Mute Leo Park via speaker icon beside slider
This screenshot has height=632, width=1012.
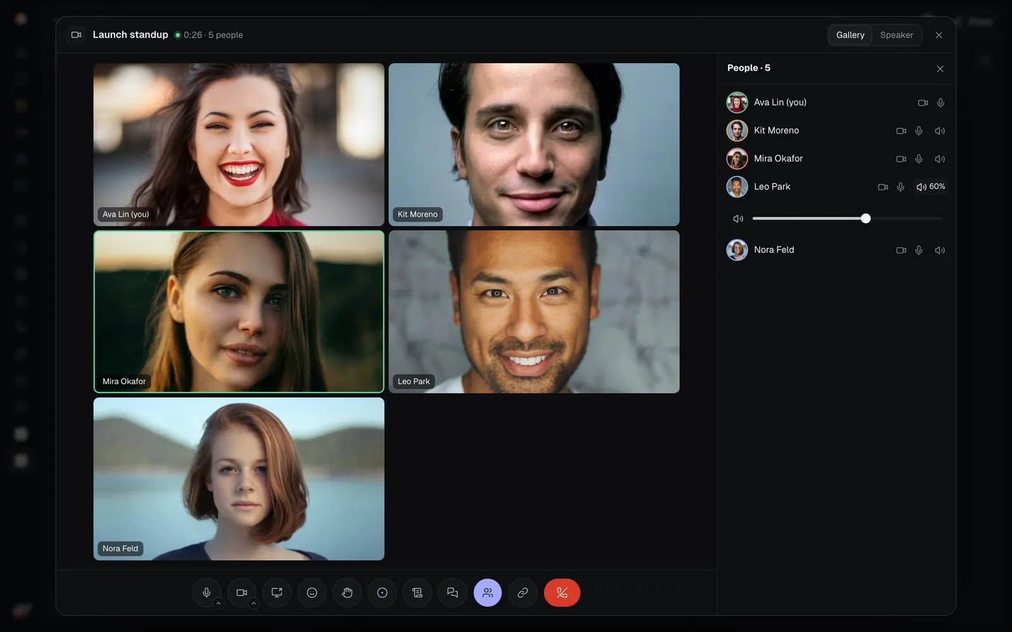point(737,219)
